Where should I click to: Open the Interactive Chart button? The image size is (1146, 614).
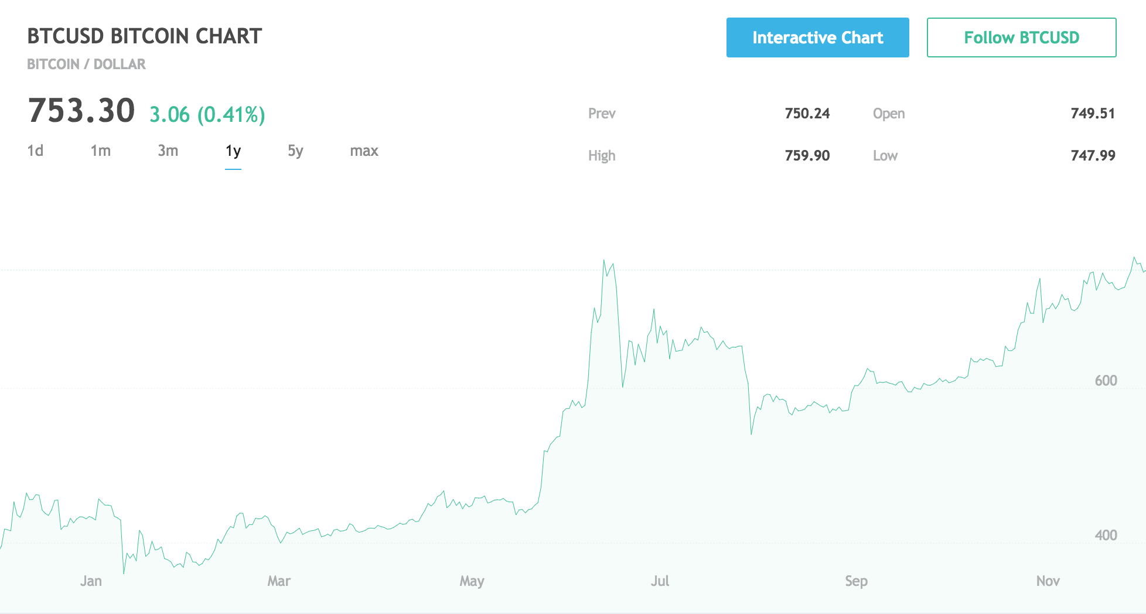(x=817, y=37)
